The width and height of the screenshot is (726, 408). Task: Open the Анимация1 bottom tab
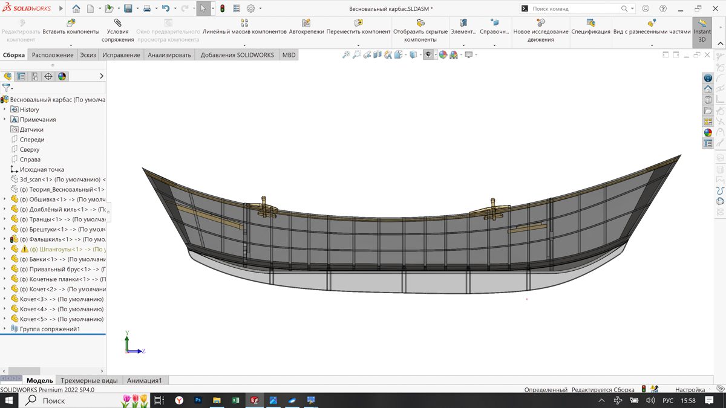pos(144,381)
